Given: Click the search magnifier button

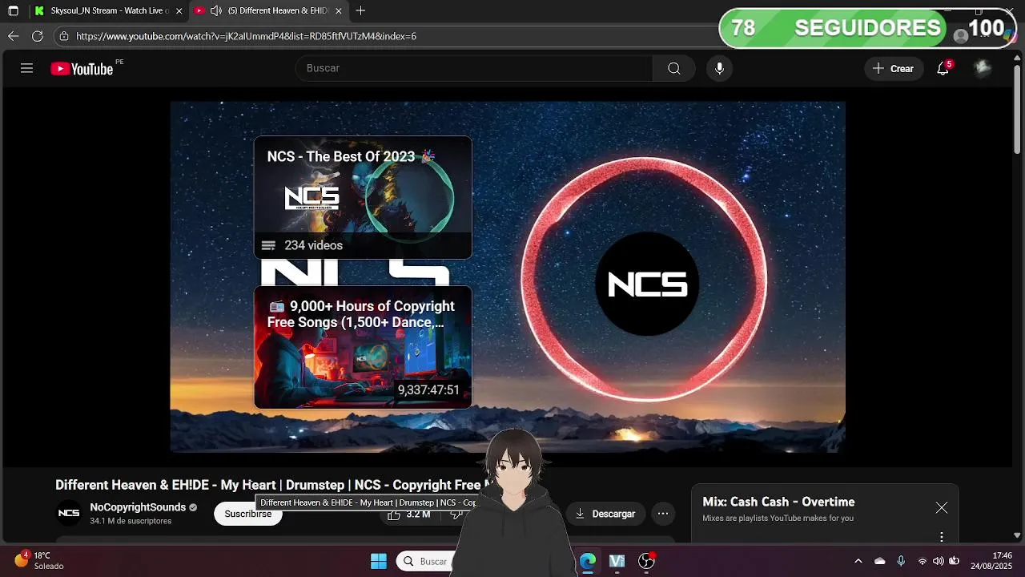Looking at the screenshot, I should coord(674,68).
